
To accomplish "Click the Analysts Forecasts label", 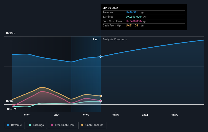I will click(115, 39).
